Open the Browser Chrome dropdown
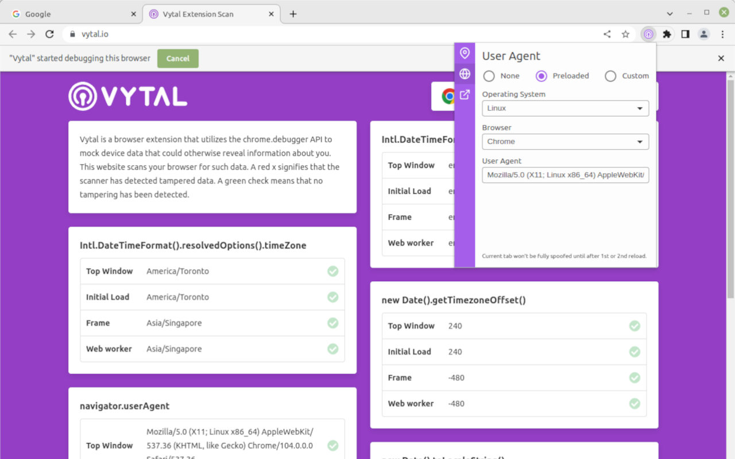This screenshot has width=735, height=459. 565,142
